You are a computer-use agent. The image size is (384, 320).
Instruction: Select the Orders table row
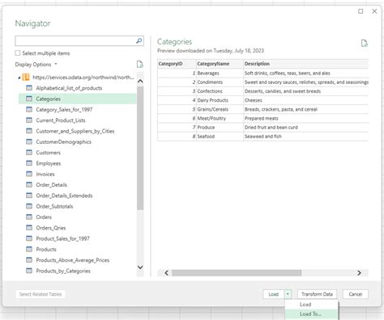[x=78, y=217]
